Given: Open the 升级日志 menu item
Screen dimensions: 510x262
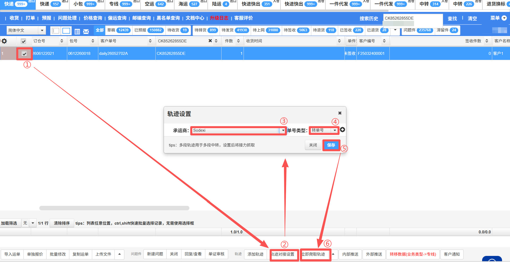Looking at the screenshot, I should point(219,18).
